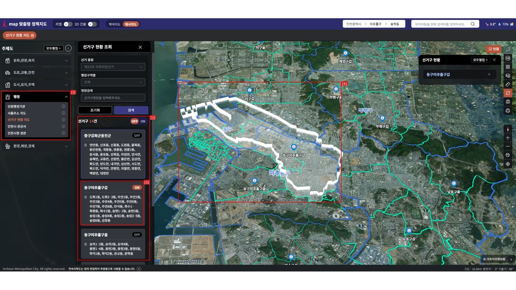The height and width of the screenshot is (290, 516).
Task: Expand the 도로,교통,안전 category
Action: coord(36,73)
